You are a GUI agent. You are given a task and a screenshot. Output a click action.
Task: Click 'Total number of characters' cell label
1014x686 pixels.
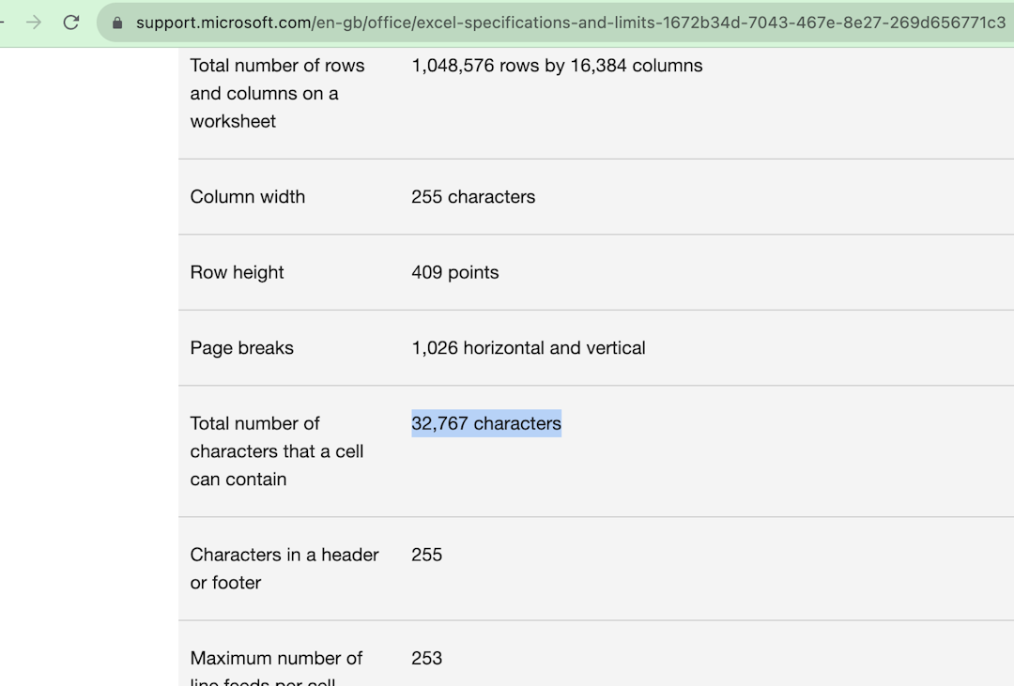[275, 451]
